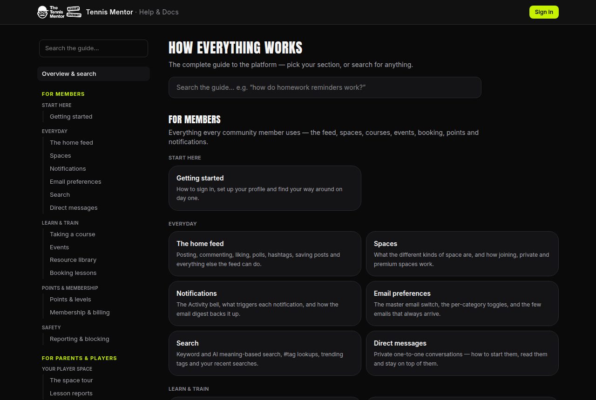Focus the main guide search box
The width and height of the screenshot is (596, 400).
[x=325, y=87]
